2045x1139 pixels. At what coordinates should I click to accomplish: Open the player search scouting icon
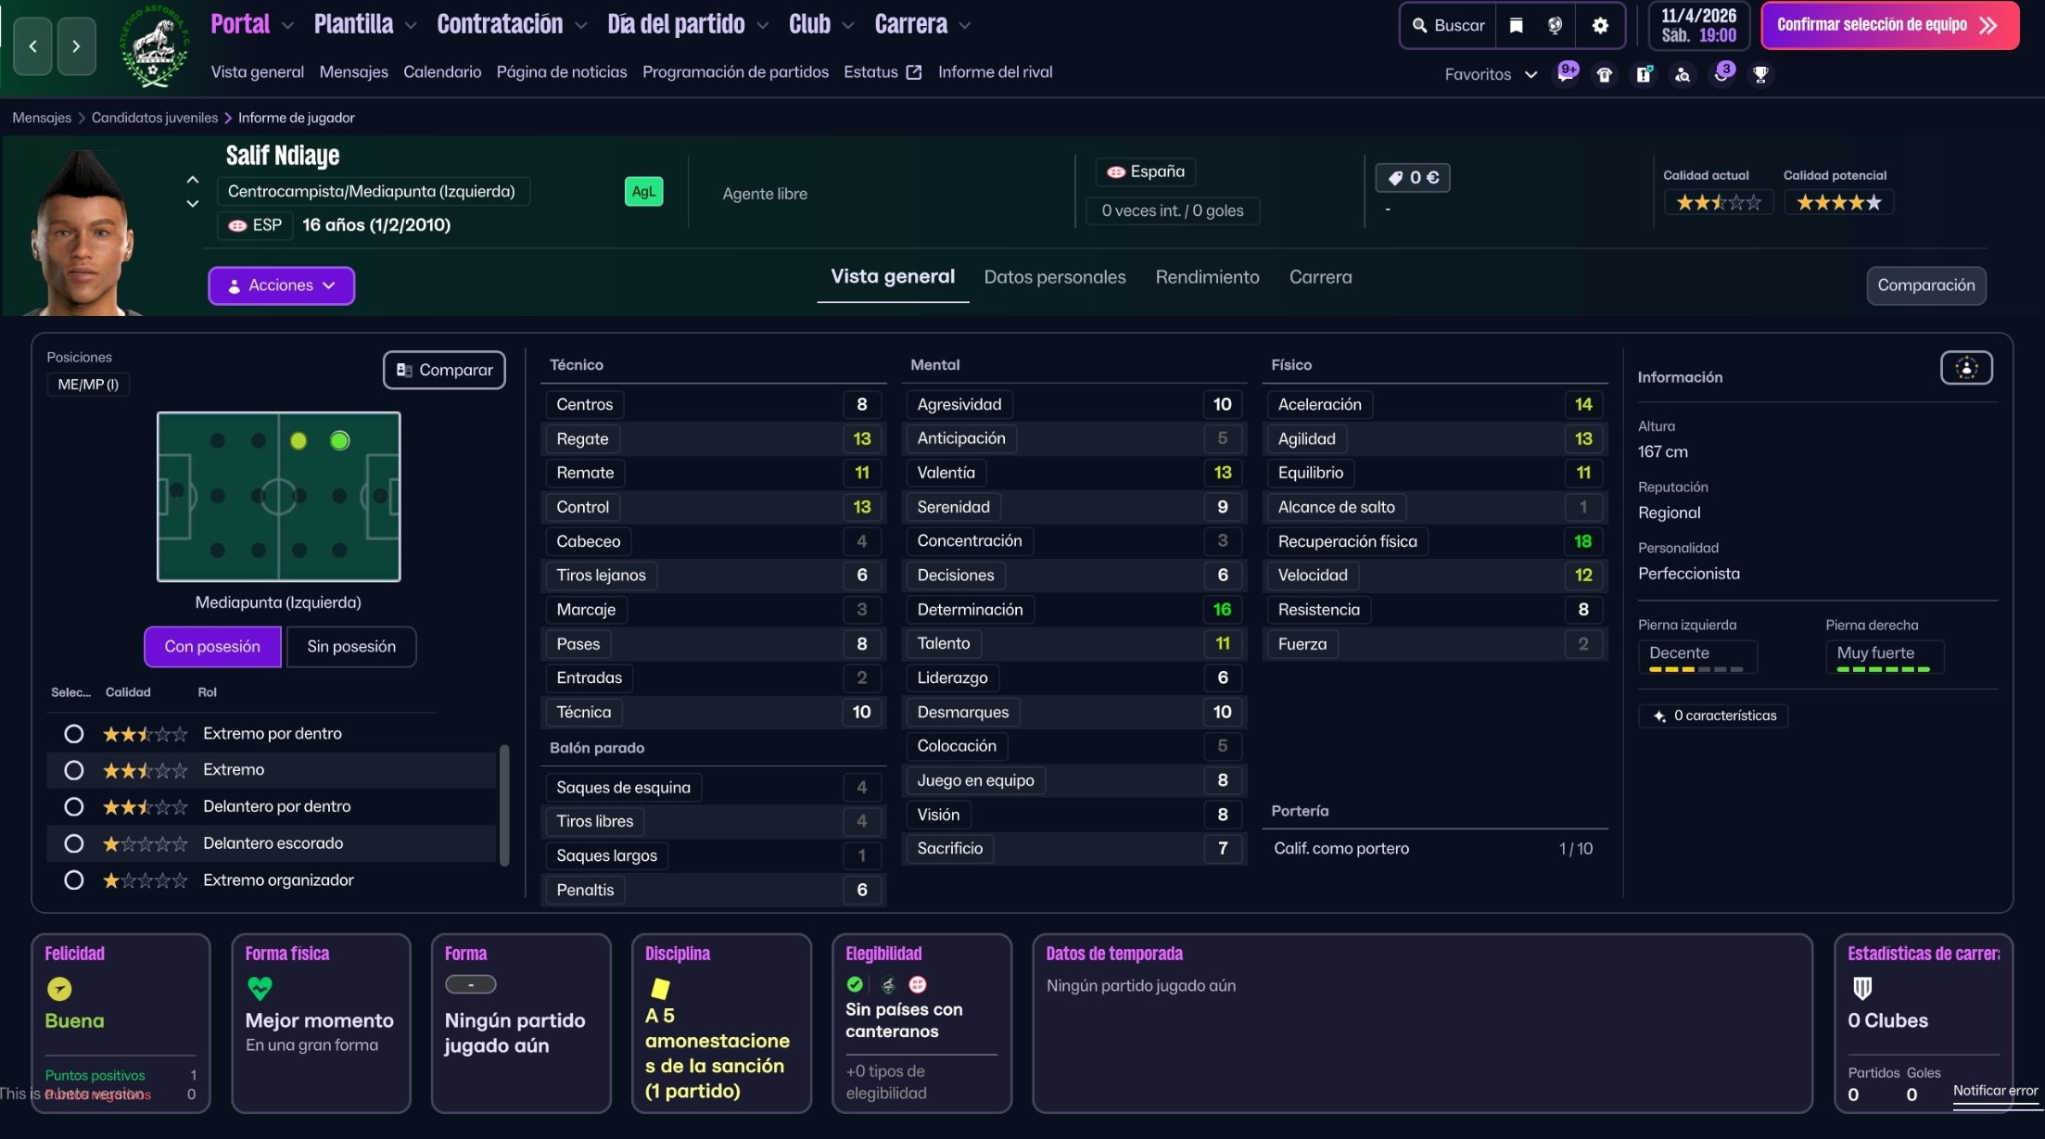(x=1683, y=74)
